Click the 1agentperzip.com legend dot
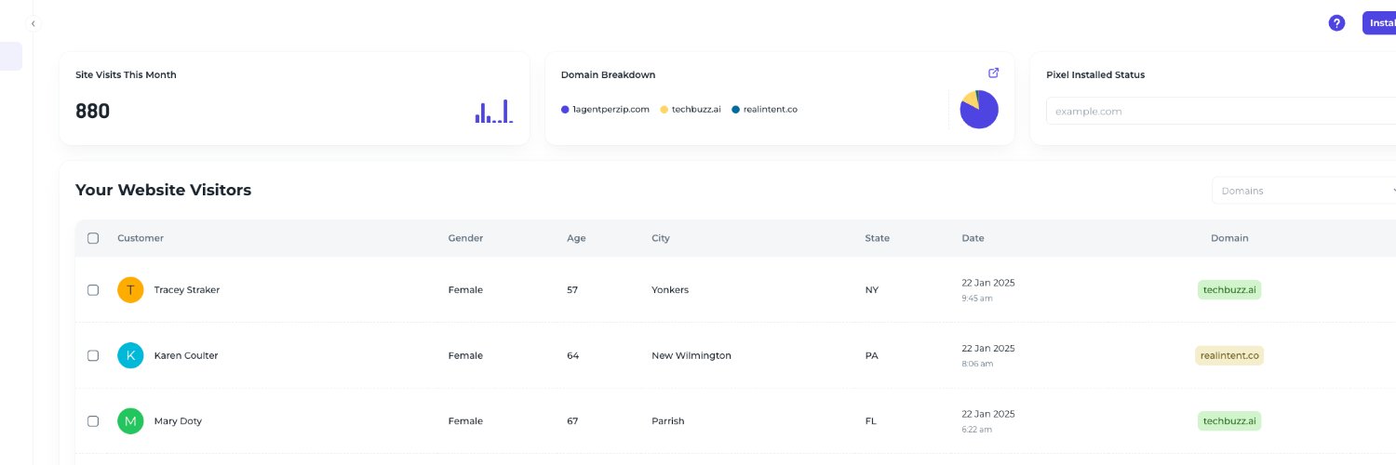Viewport: 1396px width, 465px height. tap(565, 110)
